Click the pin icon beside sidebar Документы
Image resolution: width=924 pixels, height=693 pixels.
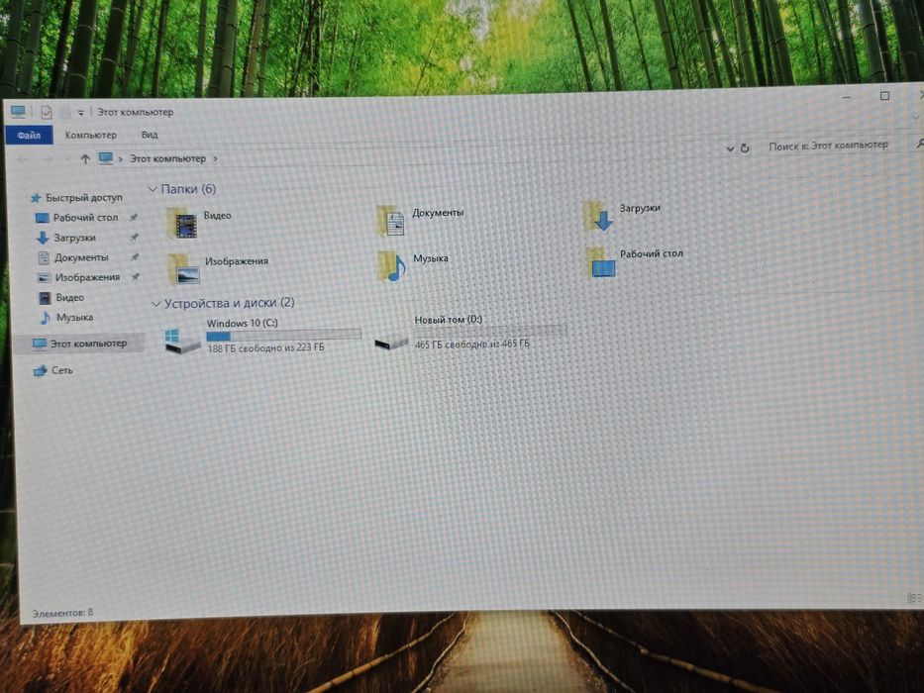[x=135, y=257]
